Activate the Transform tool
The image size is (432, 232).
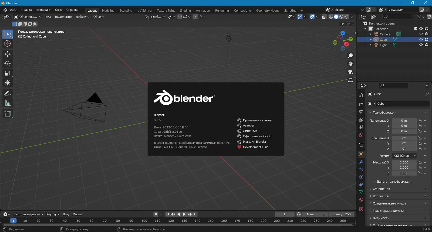click(x=8, y=83)
